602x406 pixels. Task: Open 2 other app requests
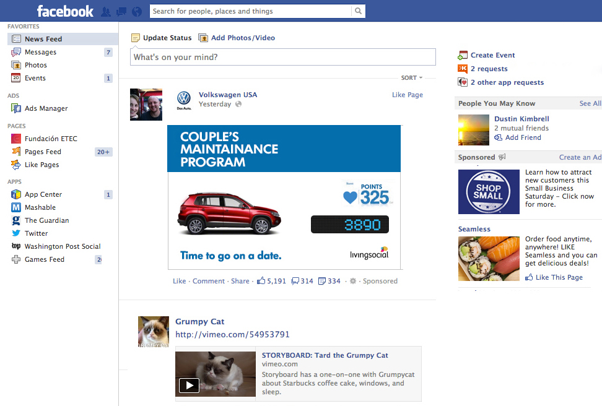[507, 82]
